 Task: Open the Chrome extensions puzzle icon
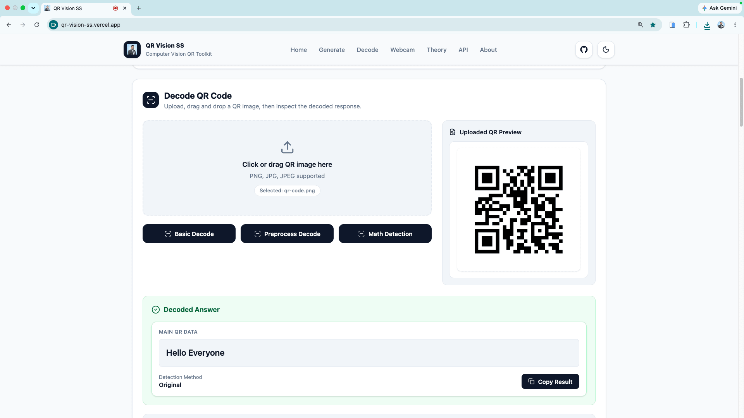click(686, 25)
